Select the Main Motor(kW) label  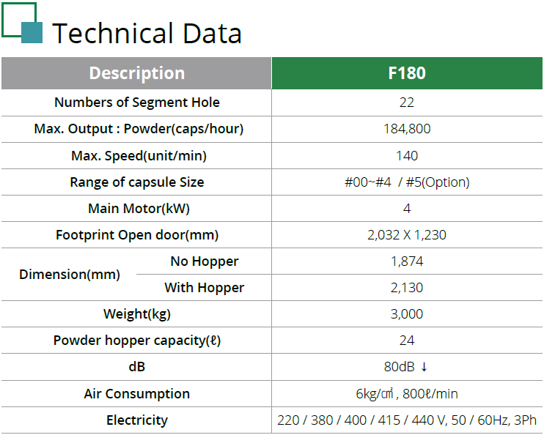139,209
